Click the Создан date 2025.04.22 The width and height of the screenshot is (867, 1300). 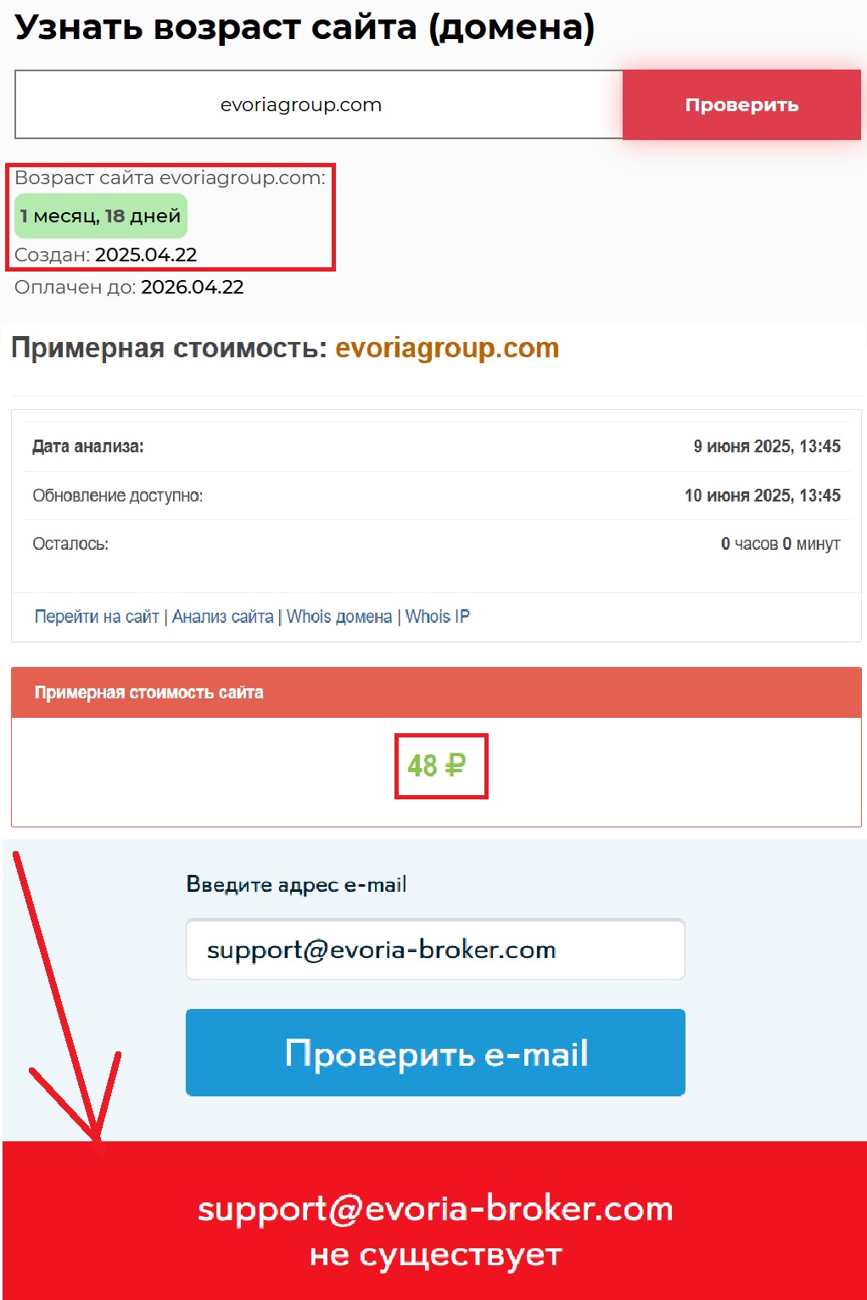pyautogui.click(x=146, y=255)
